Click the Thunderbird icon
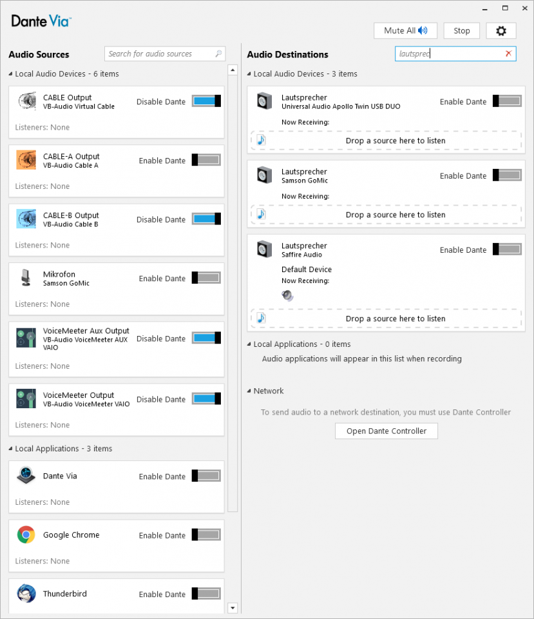This screenshot has height=619, width=534. tap(26, 593)
